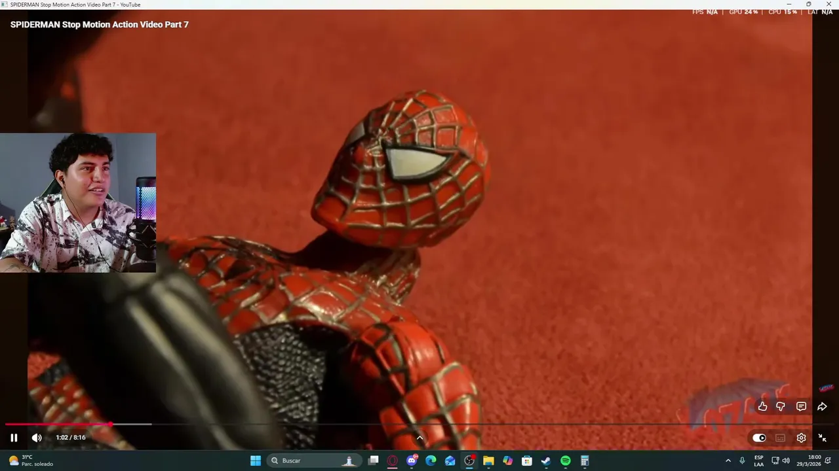Switch the ESP LAA keyboard language
The image size is (839, 471).
(x=758, y=461)
